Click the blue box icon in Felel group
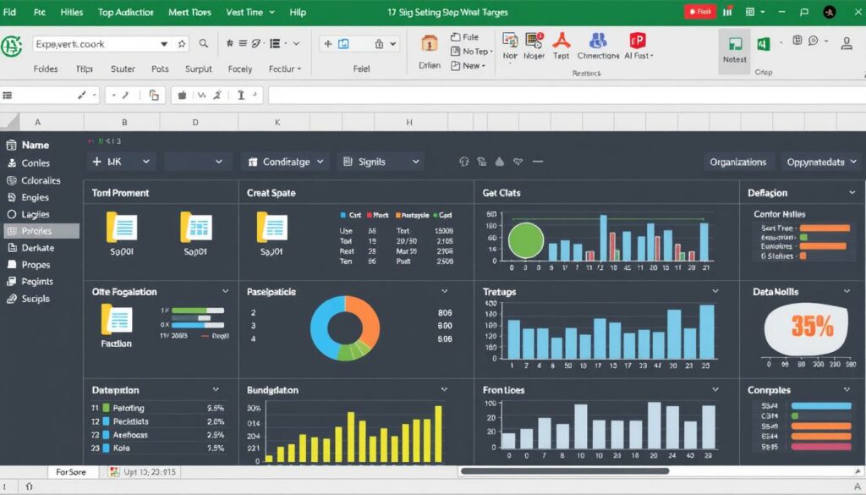The width and height of the screenshot is (866, 495). [343, 44]
